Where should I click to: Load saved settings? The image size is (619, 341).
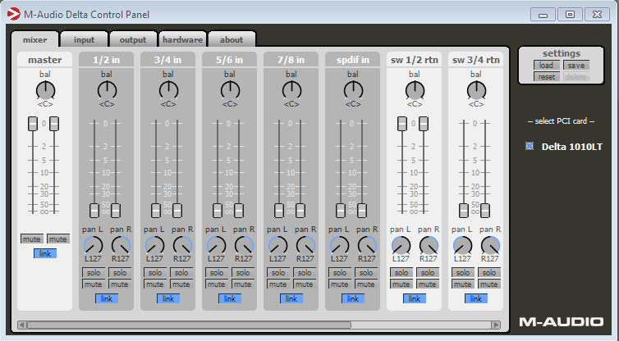547,65
